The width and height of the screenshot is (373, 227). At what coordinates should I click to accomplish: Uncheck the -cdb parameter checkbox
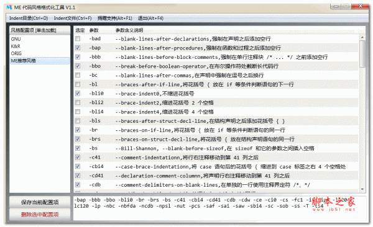pyautogui.click(x=78, y=185)
